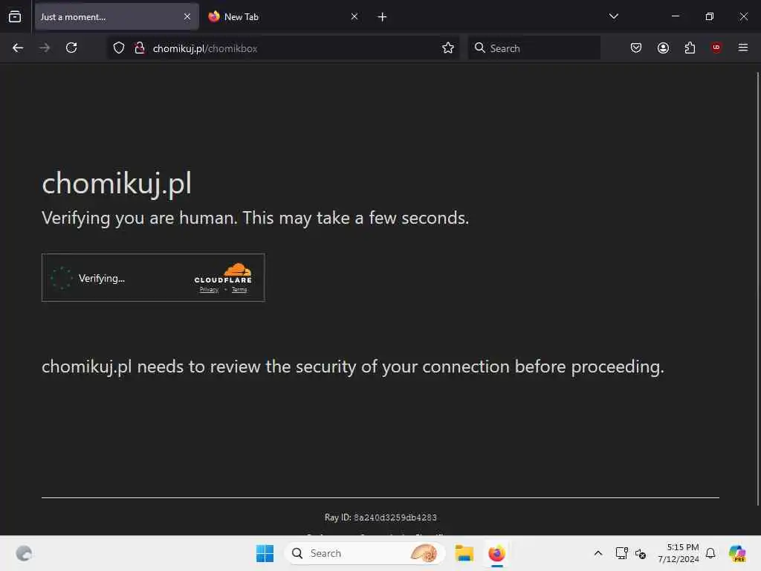Screen dimensions: 761x571
Task: Click the chomikuj.pl heading
Action: tap(117, 184)
